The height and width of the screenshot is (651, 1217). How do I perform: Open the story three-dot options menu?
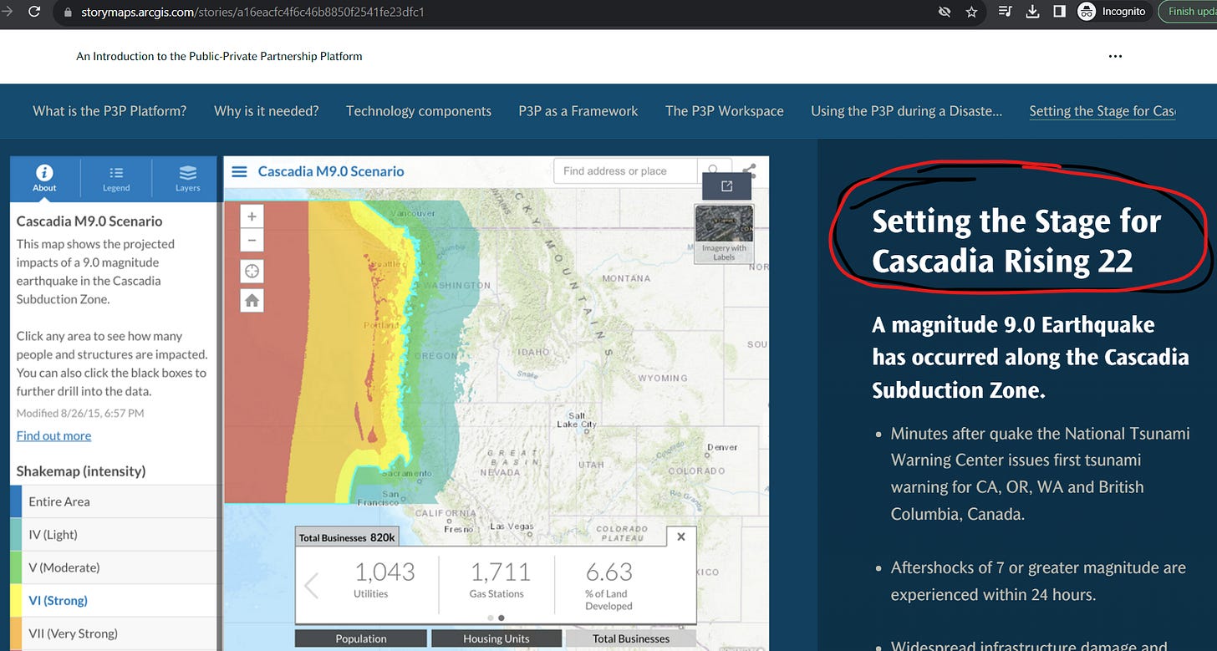click(x=1115, y=56)
